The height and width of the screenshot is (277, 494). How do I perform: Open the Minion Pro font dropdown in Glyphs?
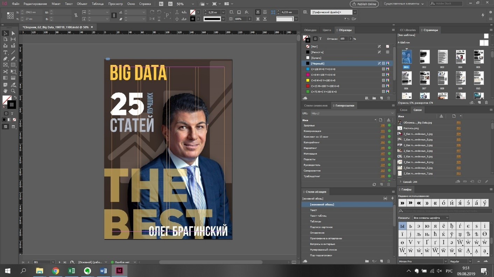445,261
